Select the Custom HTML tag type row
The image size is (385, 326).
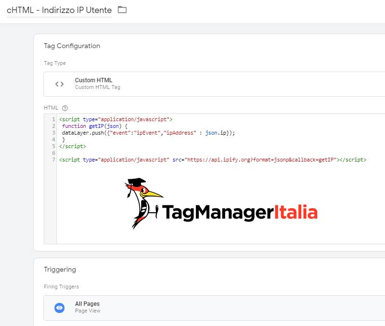coord(214,84)
